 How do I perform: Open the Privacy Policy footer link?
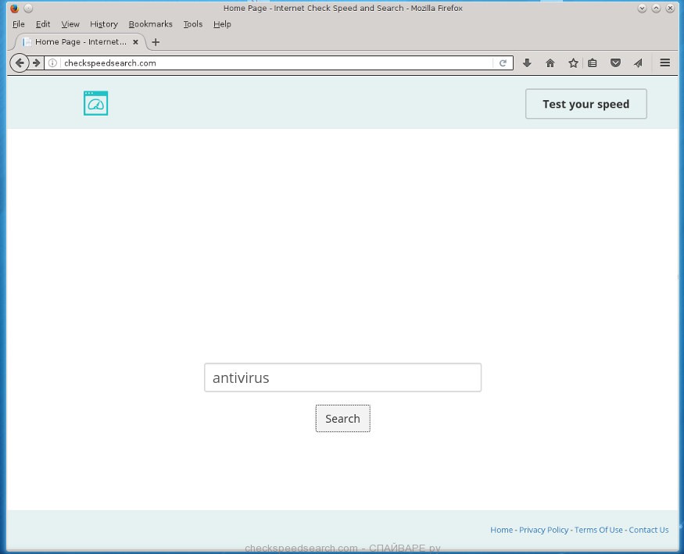(543, 530)
